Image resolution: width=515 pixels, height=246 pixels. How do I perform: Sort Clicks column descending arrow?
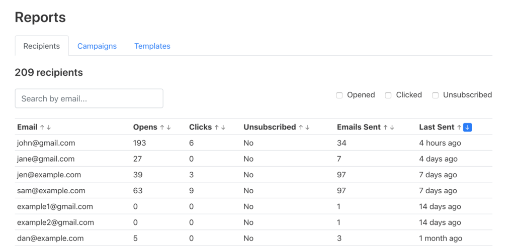(223, 127)
